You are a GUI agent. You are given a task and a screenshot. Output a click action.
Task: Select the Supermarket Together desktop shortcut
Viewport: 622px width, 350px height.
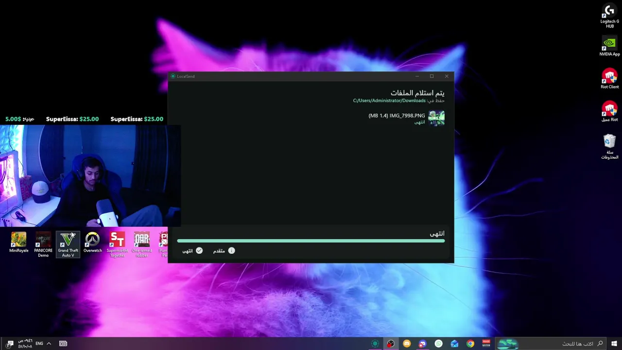[x=117, y=245]
